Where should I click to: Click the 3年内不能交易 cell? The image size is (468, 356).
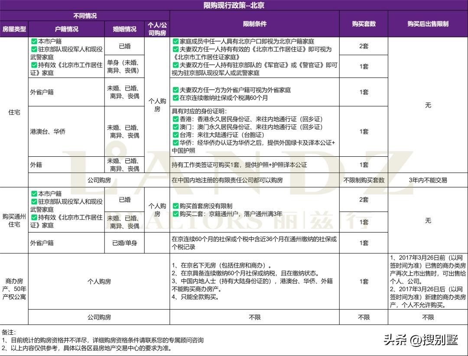click(428, 180)
